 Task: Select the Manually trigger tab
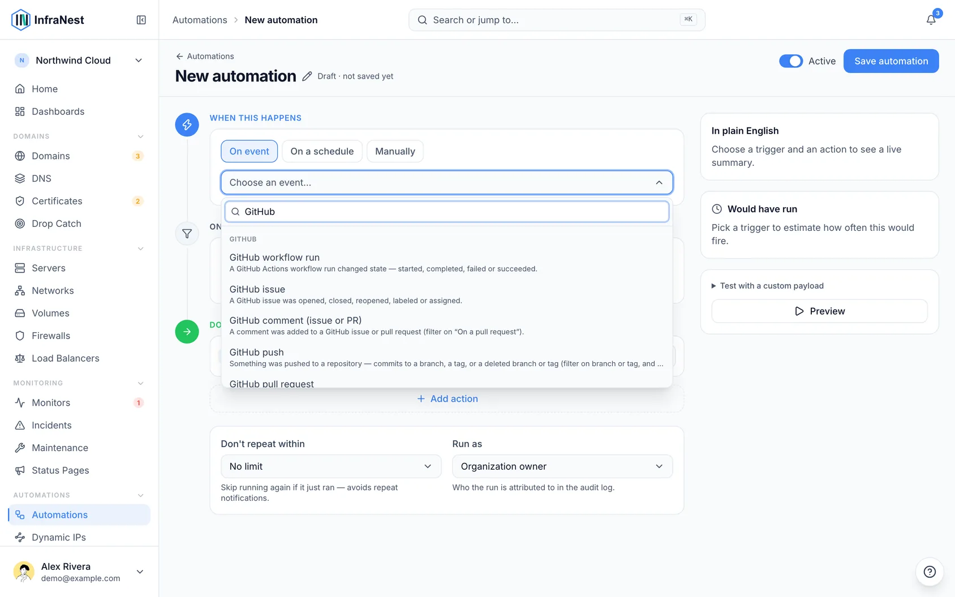[395, 151]
